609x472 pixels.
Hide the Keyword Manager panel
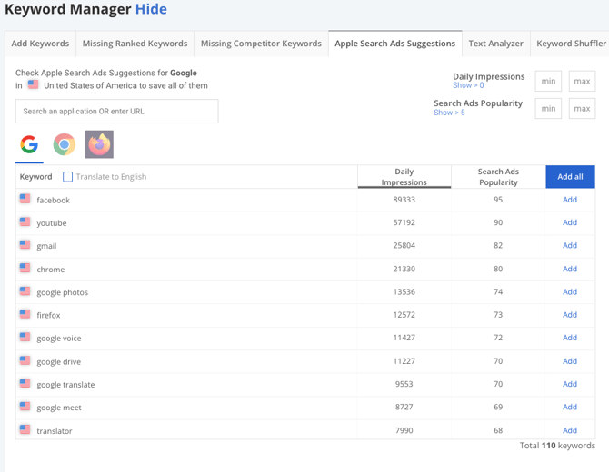151,10
